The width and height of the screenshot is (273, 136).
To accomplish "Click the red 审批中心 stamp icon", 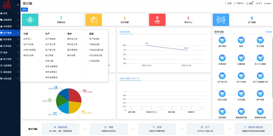I will [157, 20].
